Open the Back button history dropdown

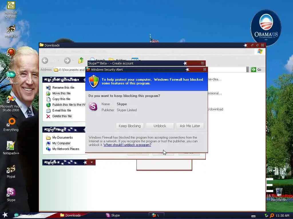click(x=58, y=60)
